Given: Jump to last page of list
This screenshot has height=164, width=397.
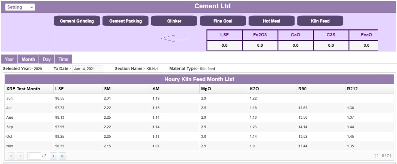Looking at the screenshot, I should tap(62, 156).
